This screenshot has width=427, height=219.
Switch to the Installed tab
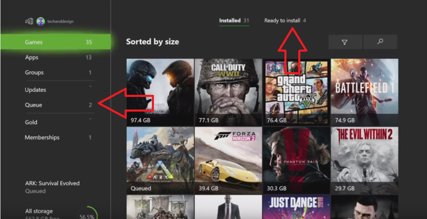pyautogui.click(x=234, y=21)
